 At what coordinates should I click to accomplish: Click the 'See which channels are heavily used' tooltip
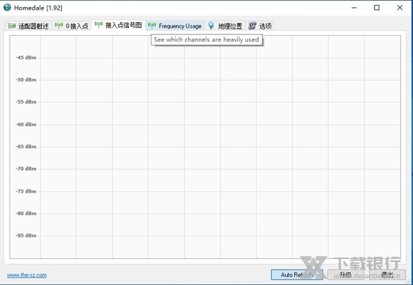tap(206, 40)
